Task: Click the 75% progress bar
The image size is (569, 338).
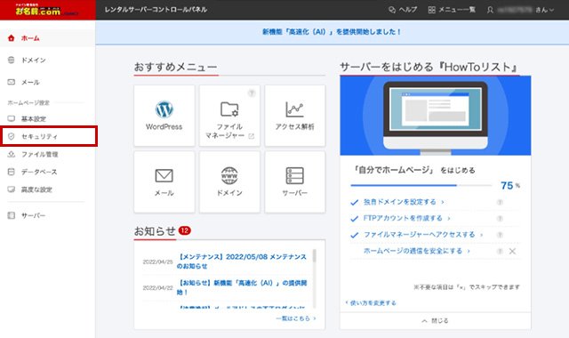Action: [421, 186]
